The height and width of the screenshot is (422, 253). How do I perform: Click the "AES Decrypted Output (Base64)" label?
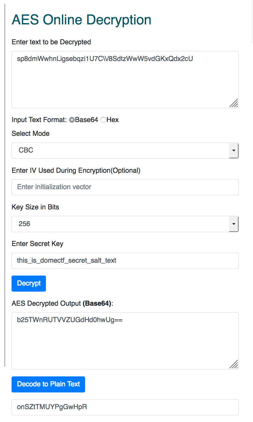[x=63, y=303]
